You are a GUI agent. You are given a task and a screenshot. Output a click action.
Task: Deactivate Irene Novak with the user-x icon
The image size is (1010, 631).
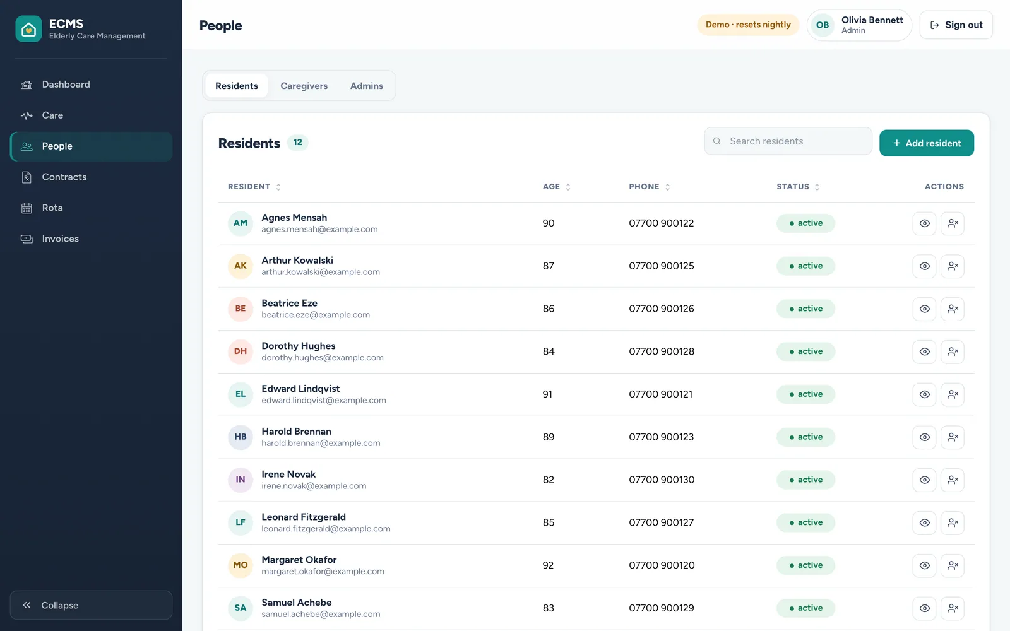coord(953,480)
